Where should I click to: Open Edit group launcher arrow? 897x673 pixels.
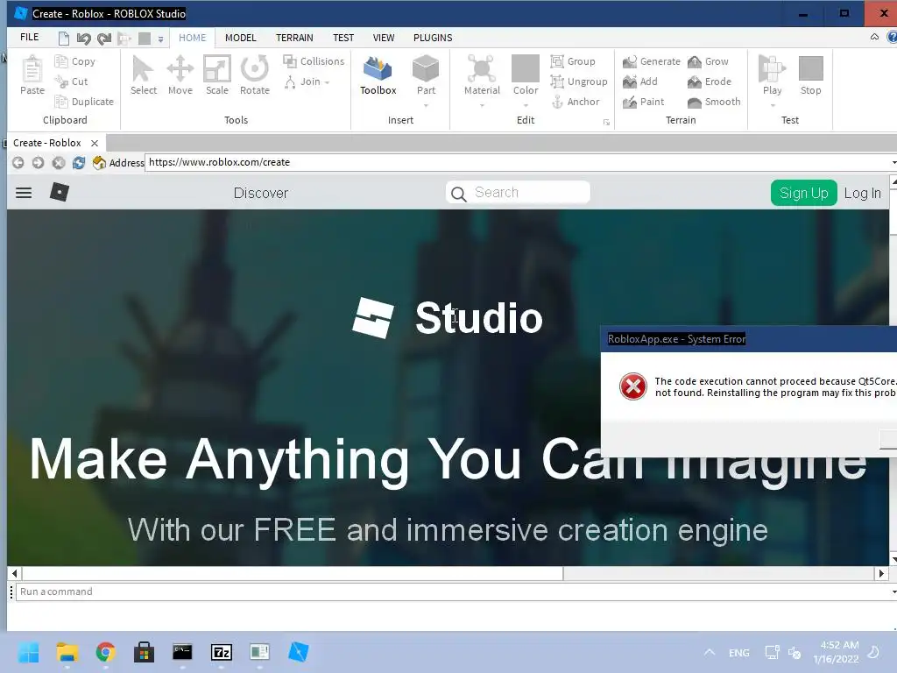(606, 123)
